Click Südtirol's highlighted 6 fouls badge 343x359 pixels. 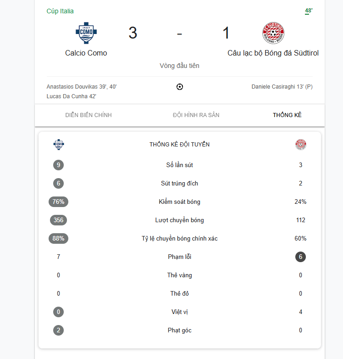(301, 257)
